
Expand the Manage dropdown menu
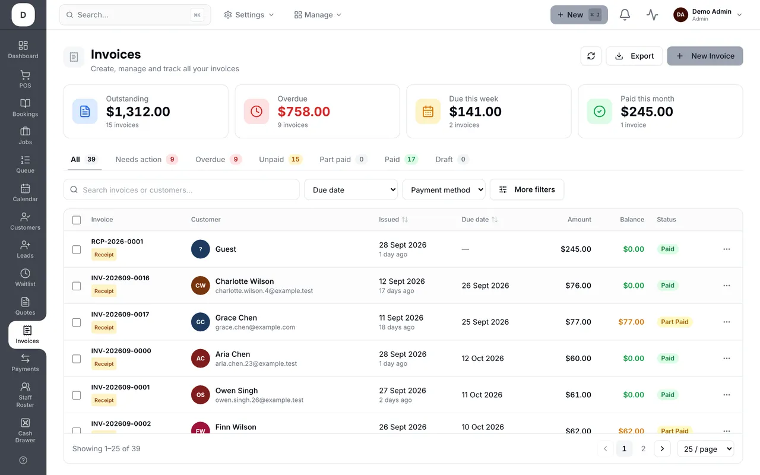pyautogui.click(x=318, y=15)
